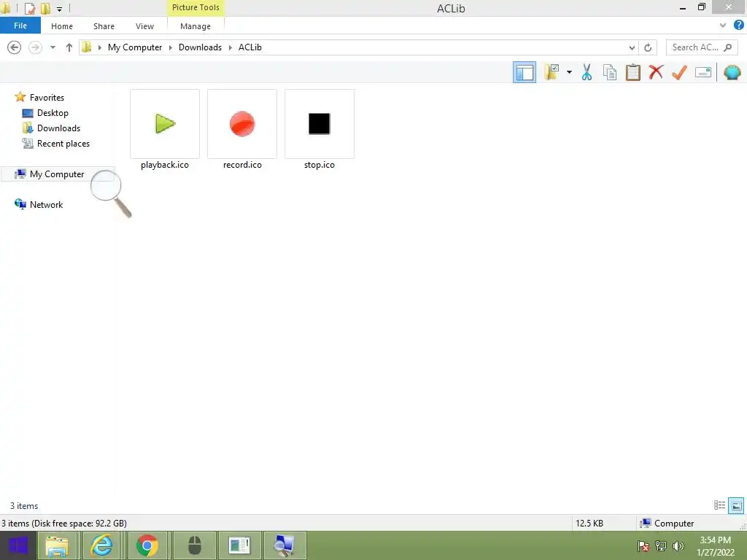Screen dimensions: 747x560
Task: Switch to Details view in status bar
Action: (x=719, y=505)
